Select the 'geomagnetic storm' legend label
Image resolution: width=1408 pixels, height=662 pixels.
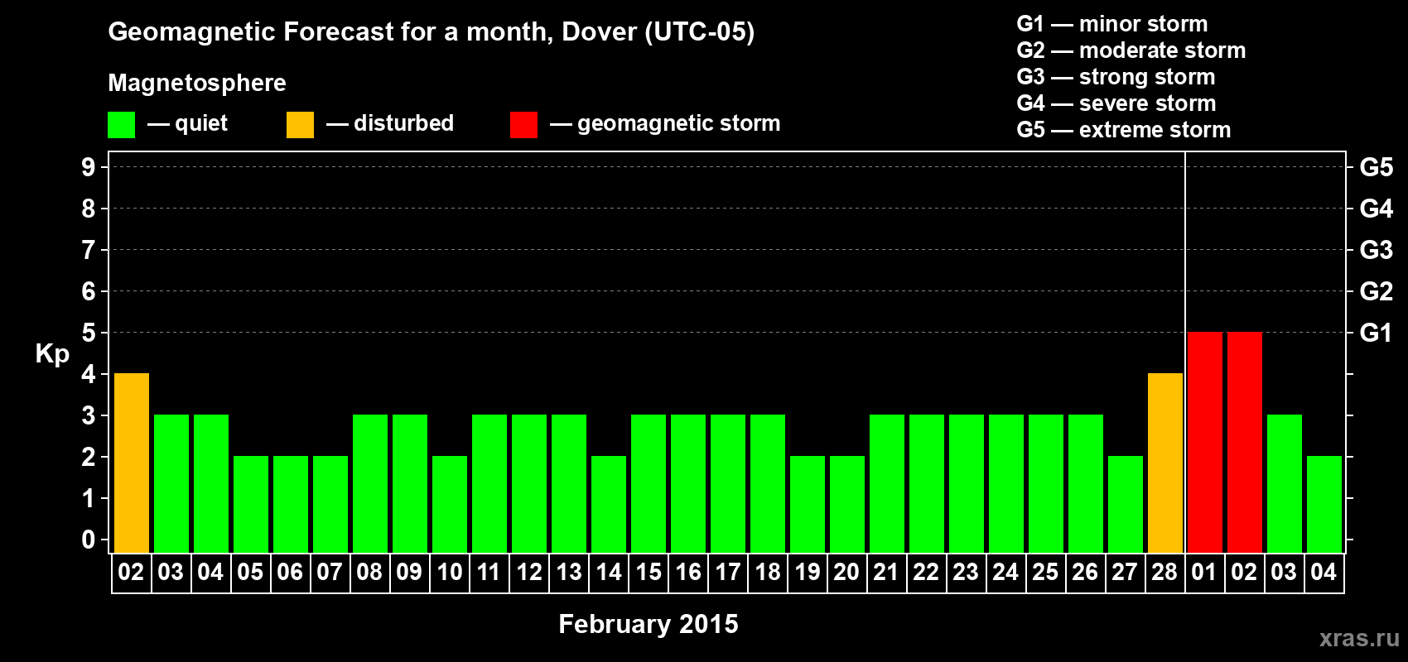click(678, 123)
